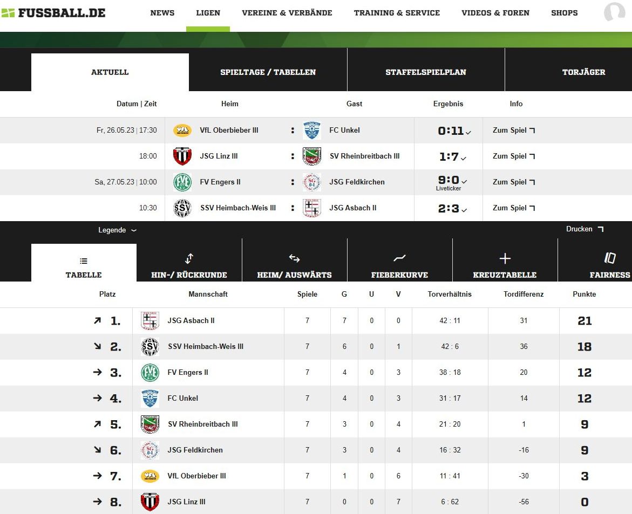The width and height of the screenshot is (632, 514).
Task: Click the FV Engers II crest in table
Action: 150,373
